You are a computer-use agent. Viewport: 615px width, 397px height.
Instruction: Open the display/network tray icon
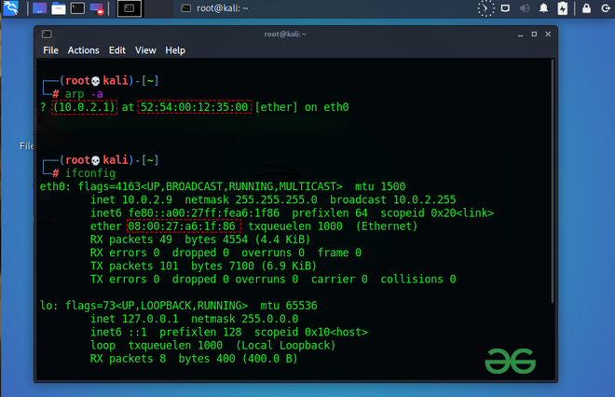[506, 8]
